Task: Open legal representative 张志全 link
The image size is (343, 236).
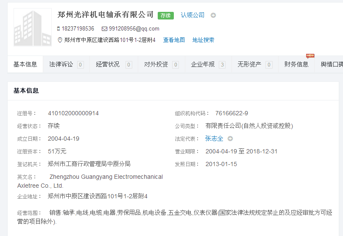Action: click(214, 139)
